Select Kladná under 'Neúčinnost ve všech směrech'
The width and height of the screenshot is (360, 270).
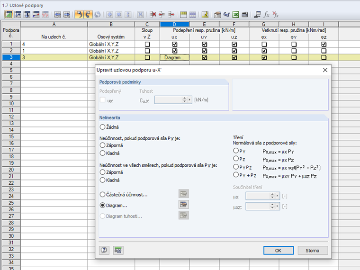[x=102, y=180]
